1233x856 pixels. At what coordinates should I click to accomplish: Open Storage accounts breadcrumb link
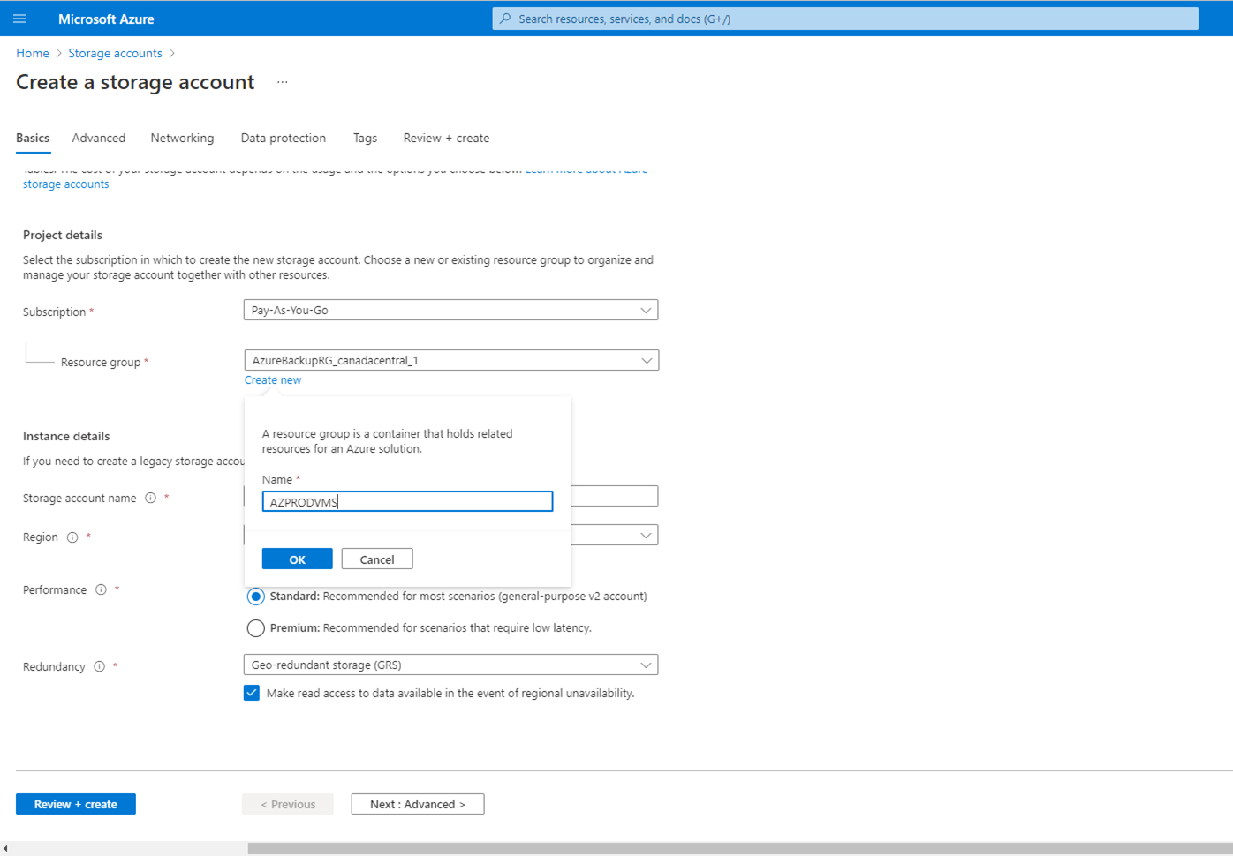[115, 53]
